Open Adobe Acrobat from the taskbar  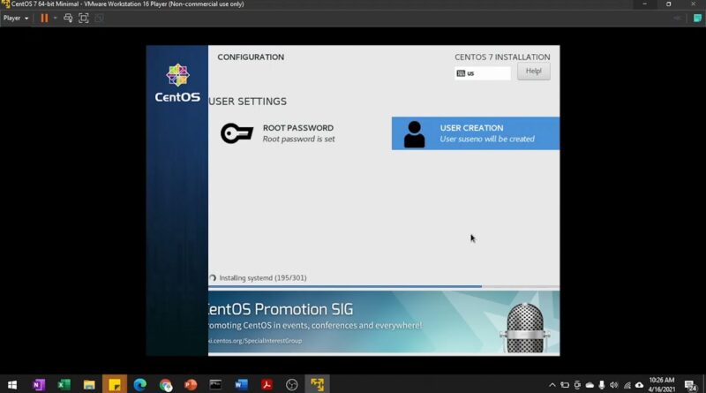pyautogui.click(x=267, y=384)
